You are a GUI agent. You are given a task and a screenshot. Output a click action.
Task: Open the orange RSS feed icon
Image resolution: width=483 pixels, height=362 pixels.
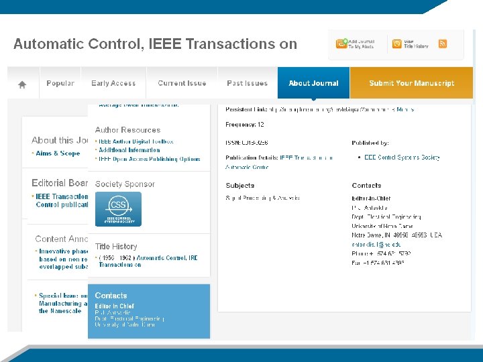point(443,44)
